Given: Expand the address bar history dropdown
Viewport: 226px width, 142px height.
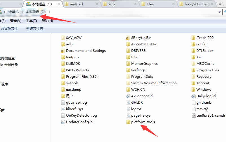Looking at the screenshot, I should click(x=220, y=12).
